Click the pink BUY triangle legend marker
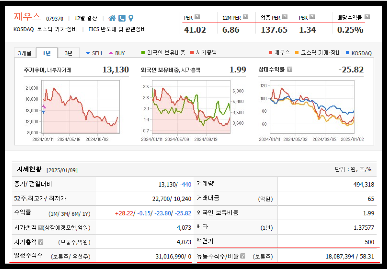 coord(111,53)
